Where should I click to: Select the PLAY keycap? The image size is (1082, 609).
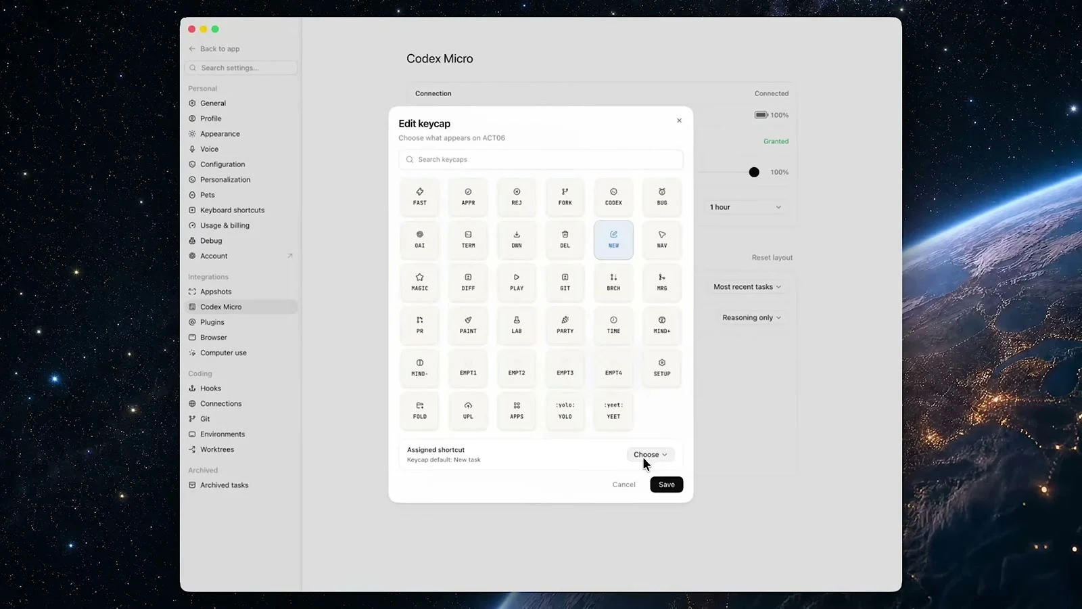[x=517, y=282]
